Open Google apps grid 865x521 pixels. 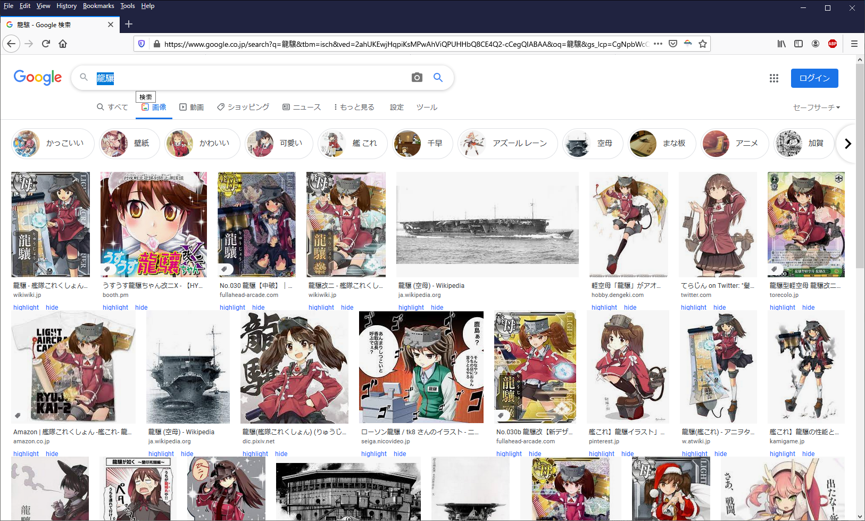click(x=774, y=78)
